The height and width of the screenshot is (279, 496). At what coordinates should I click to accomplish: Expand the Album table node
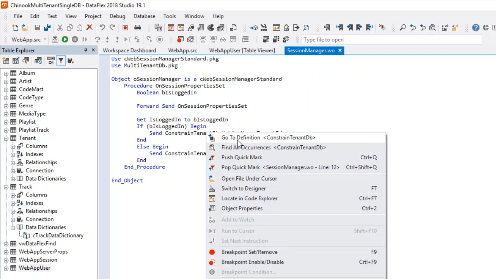(x=6, y=73)
